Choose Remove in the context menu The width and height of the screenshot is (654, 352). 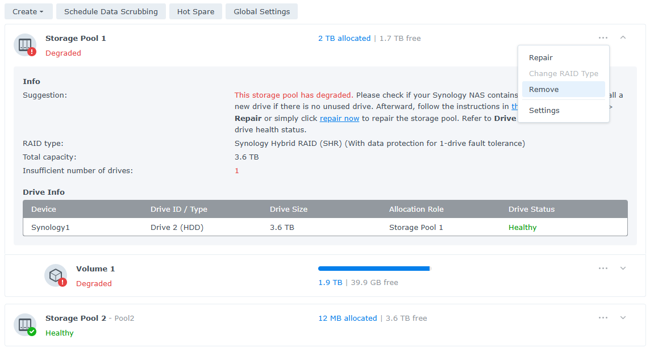(544, 90)
